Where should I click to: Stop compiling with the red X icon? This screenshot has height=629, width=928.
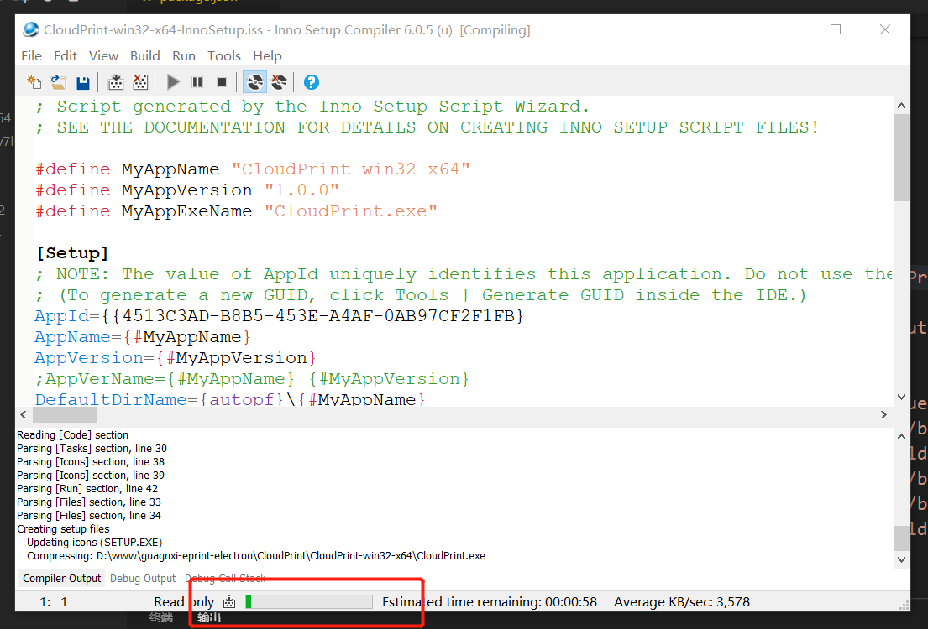pos(140,82)
